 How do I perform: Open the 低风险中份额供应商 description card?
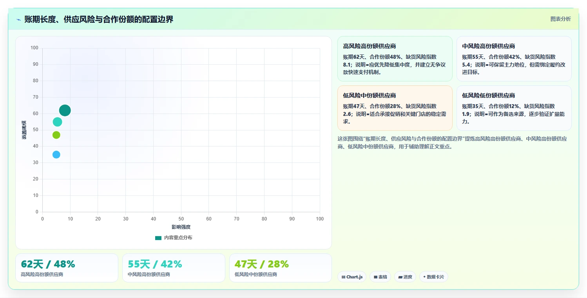pos(395,108)
